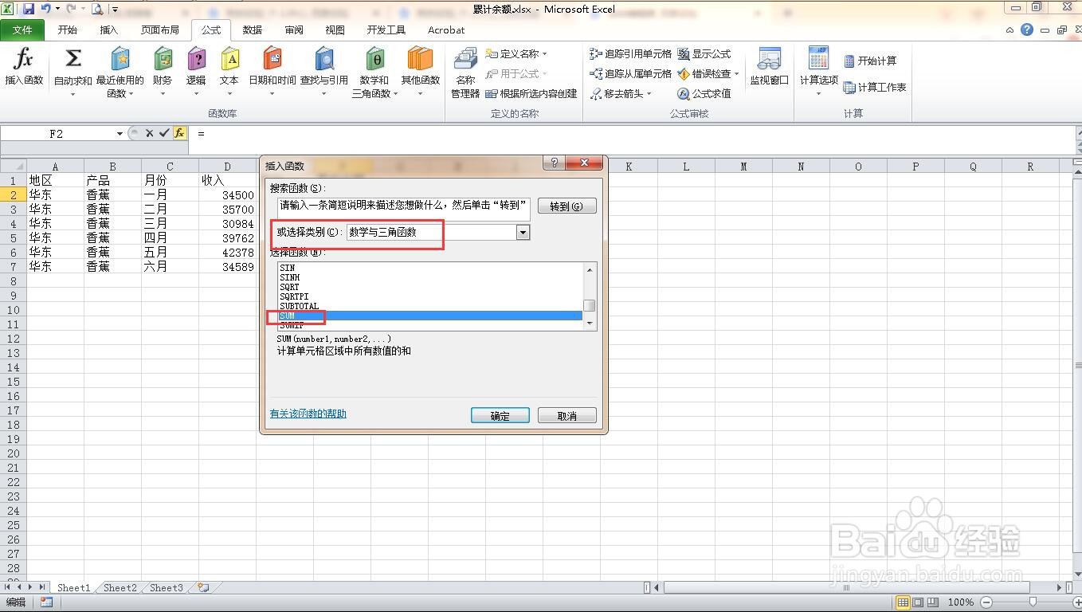Switch to Page Layout view in status bar
Screen dimensions: 1082x612
918,602
